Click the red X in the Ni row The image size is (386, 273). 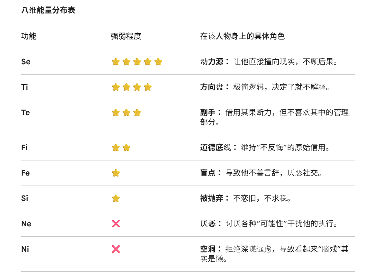click(116, 249)
